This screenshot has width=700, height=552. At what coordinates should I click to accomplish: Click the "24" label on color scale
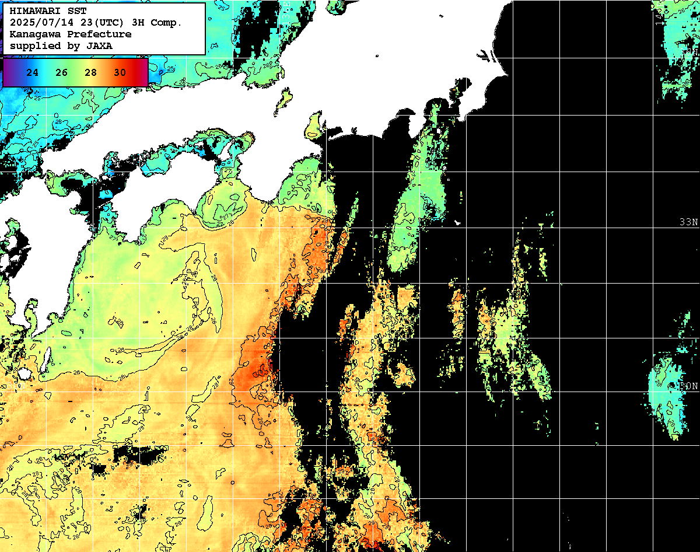point(33,73)
